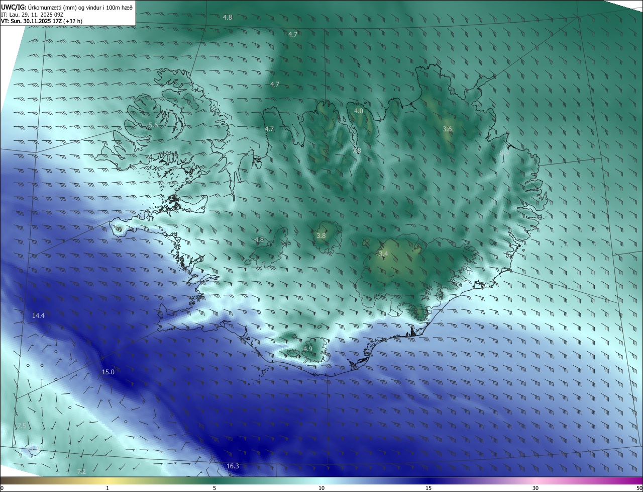Click the 4.9 value near the south coast
The width and height of the screenshot is (643, 492).
coord(308,349)
